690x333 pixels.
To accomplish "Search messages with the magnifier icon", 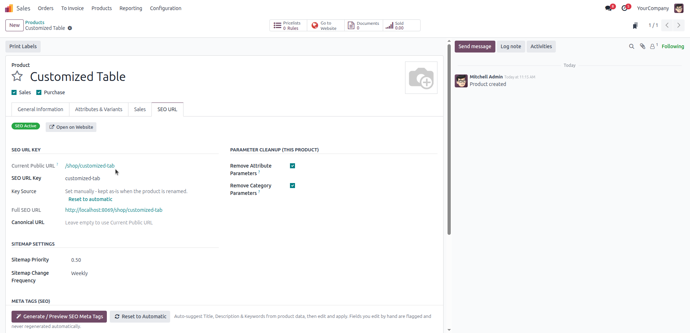I will pos(631,46).
